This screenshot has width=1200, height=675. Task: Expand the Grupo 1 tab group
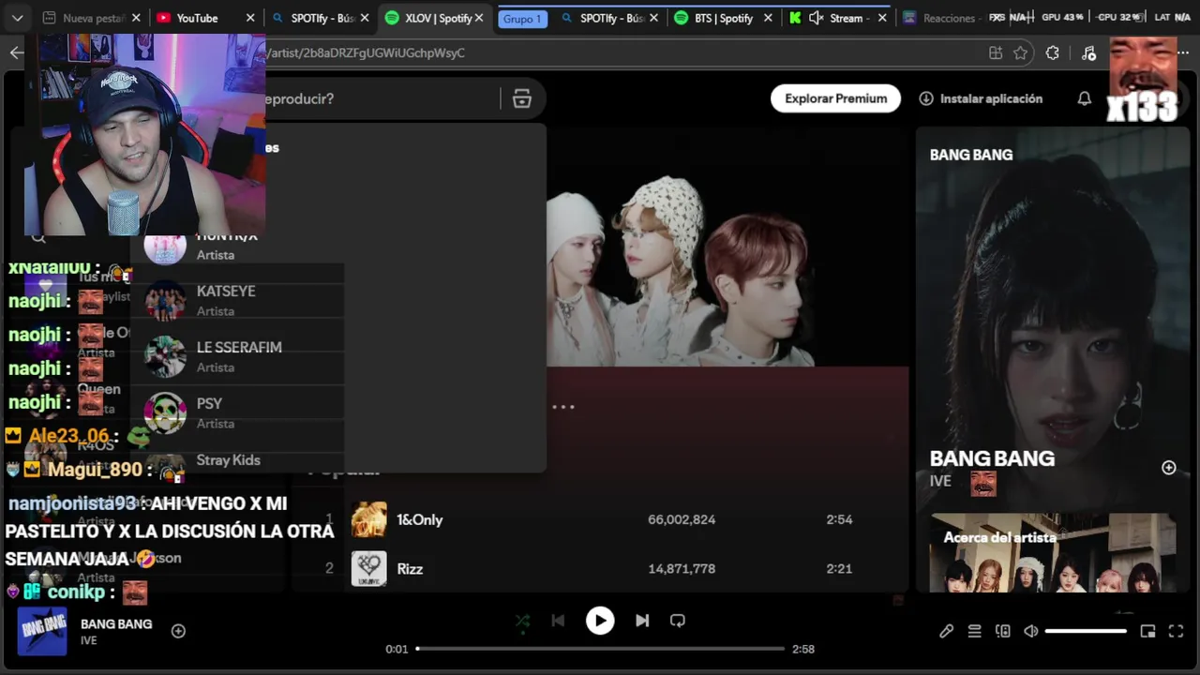pos(522,19)
